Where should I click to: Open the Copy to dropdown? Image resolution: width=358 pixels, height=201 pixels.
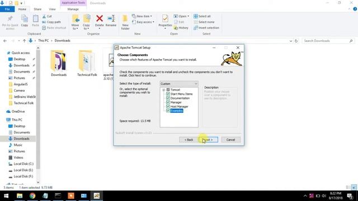point(86,22)
